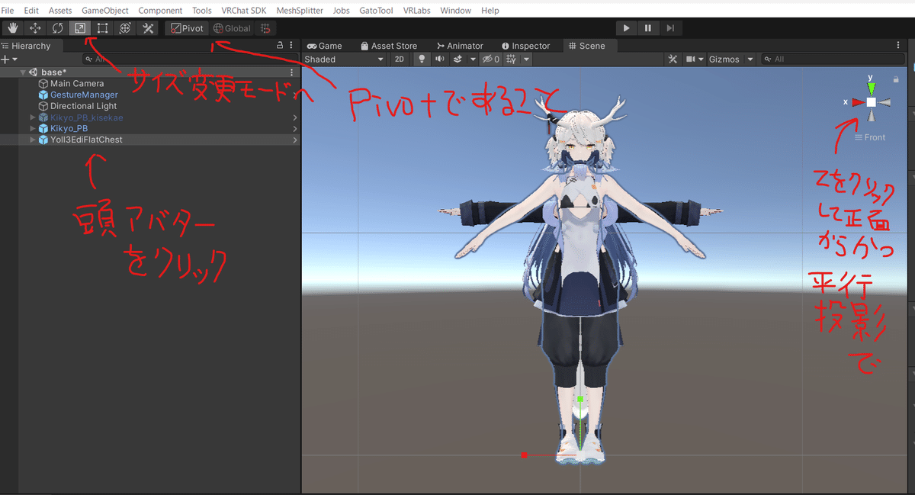915x495 pixels.
Task: Open the create dropdown arrow beside plus
Action: tap(14, 59)
